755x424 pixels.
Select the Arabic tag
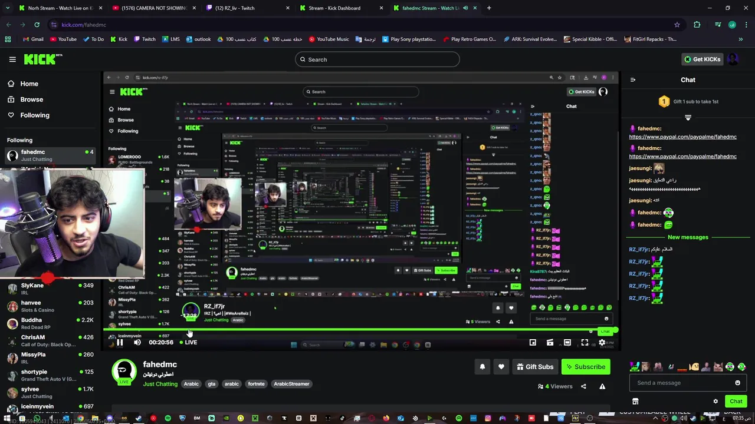click(x=191, y=384)
